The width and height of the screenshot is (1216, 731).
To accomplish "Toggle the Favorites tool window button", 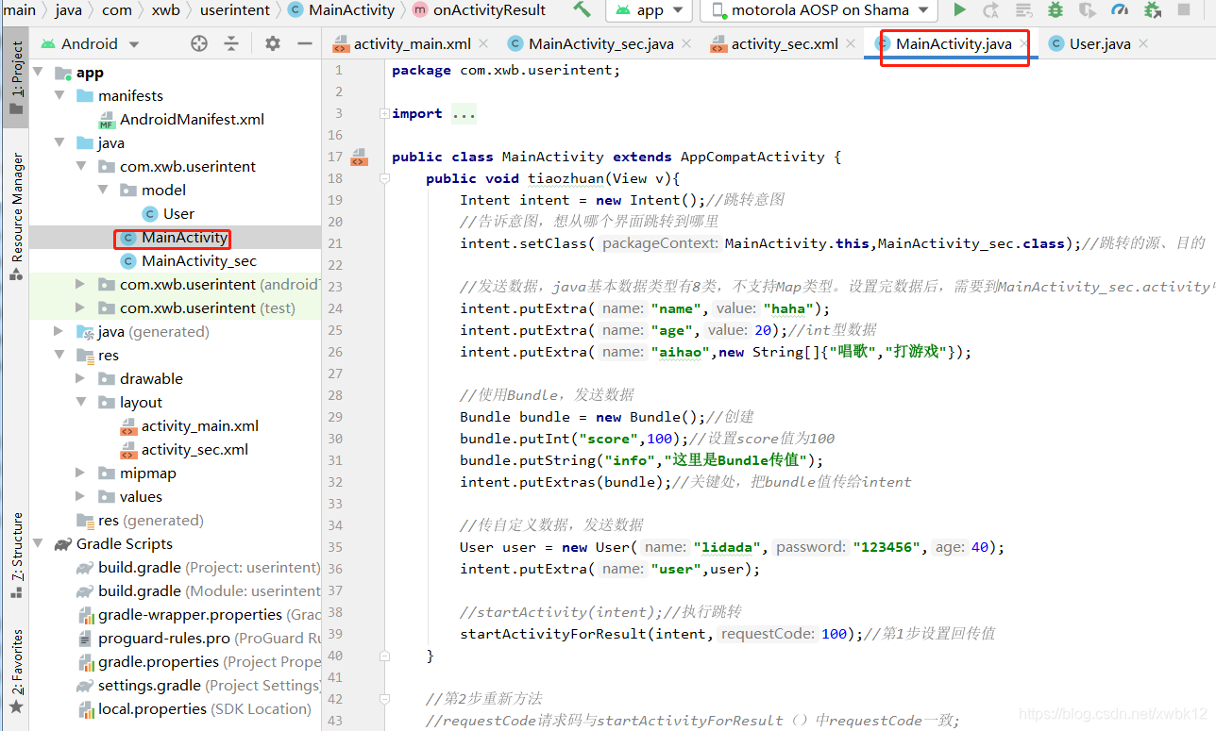I will pyautogui.click(x=15, y=672).
